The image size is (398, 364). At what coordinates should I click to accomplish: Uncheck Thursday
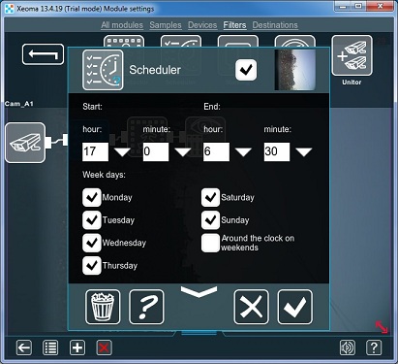tap(92, 265)
